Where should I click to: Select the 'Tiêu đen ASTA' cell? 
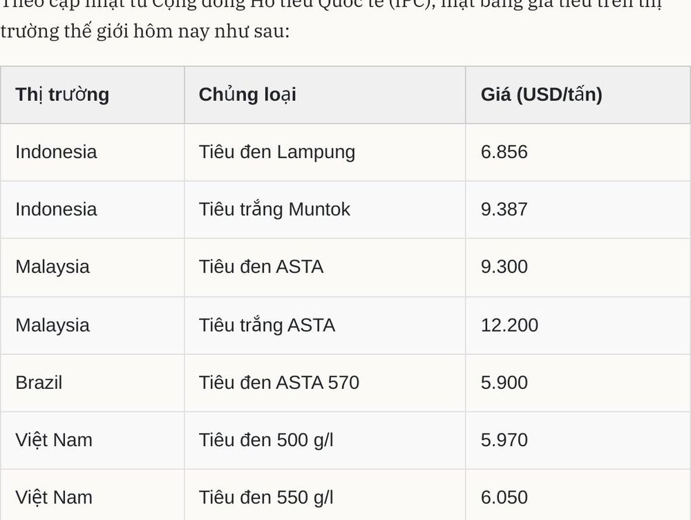[325, 267]
